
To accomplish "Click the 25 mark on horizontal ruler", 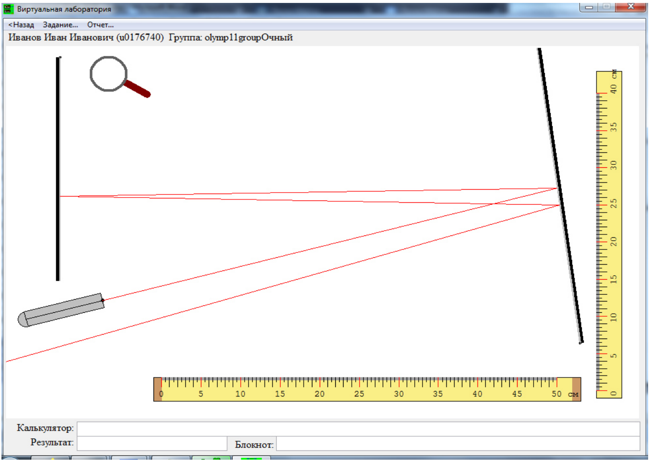I will [x=359, y=393].
